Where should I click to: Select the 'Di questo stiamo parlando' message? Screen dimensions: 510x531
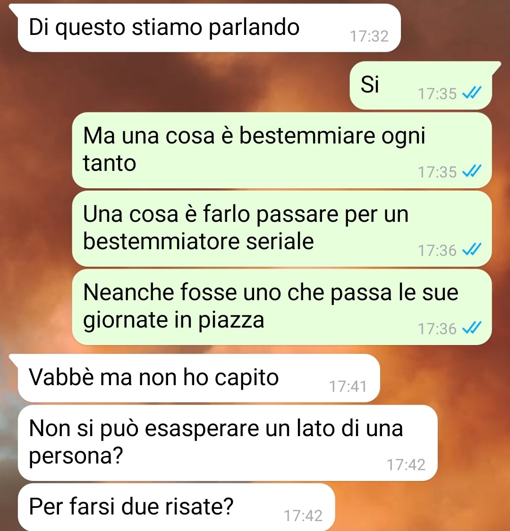coord(209,28)
